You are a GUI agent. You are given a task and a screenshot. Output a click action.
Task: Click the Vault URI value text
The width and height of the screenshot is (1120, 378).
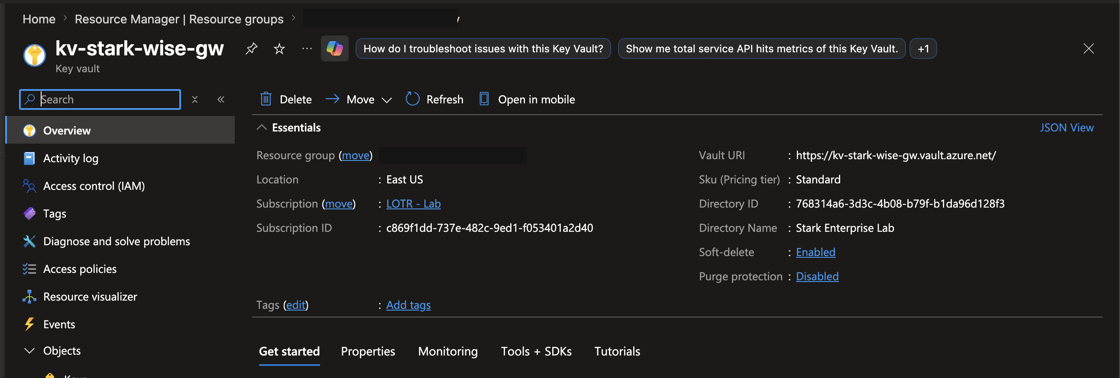point(896,155)
